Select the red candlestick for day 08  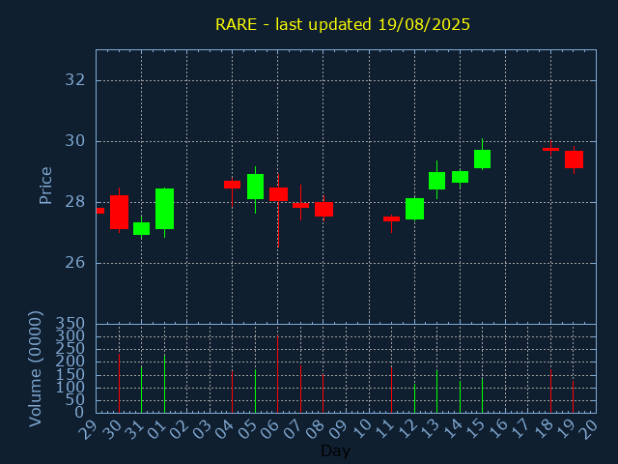coord(323,209)
